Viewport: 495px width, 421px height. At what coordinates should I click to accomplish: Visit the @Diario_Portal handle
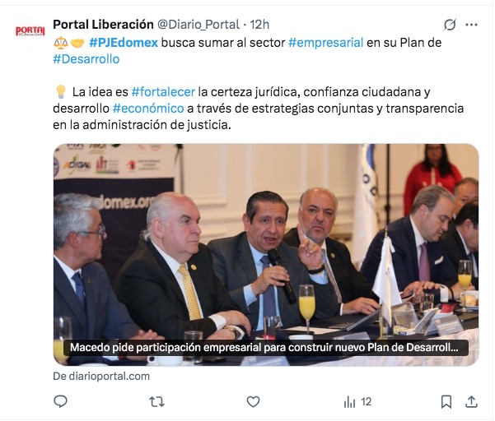(198, 25)
